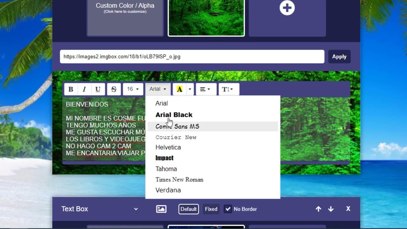
Task: Click the Apply button for image URL
Action: (x=339, y=57)
